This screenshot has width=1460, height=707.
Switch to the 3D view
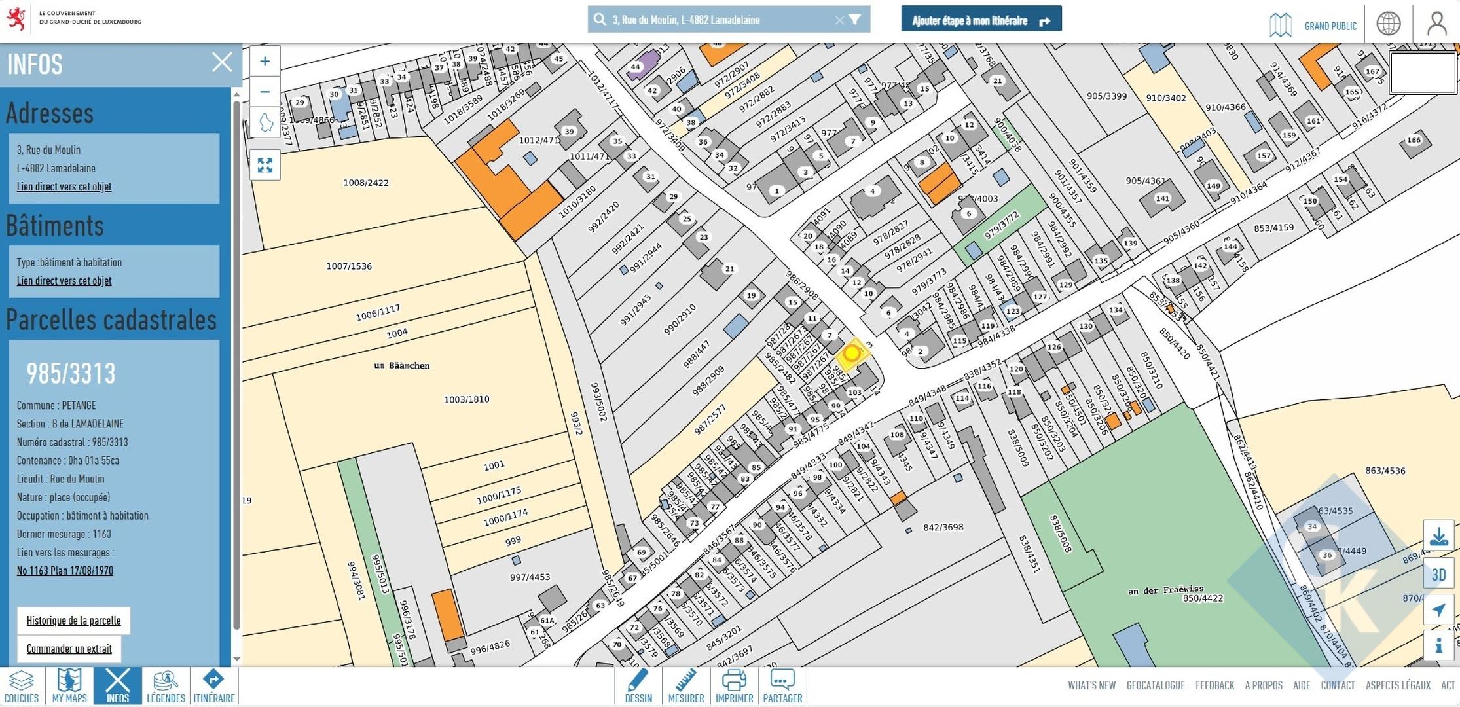tap(1438, 575)
